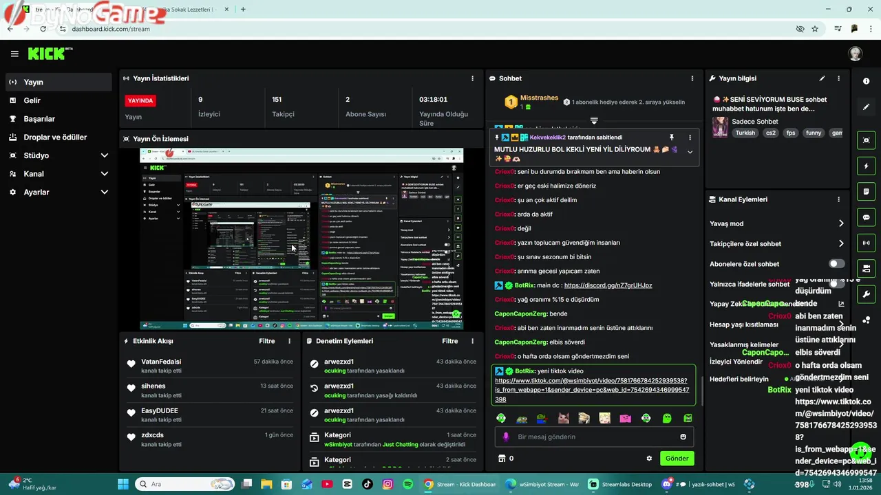Click the YAYINDA live status badge
This screenshot has width=881, height=495.
coord(140,100)
